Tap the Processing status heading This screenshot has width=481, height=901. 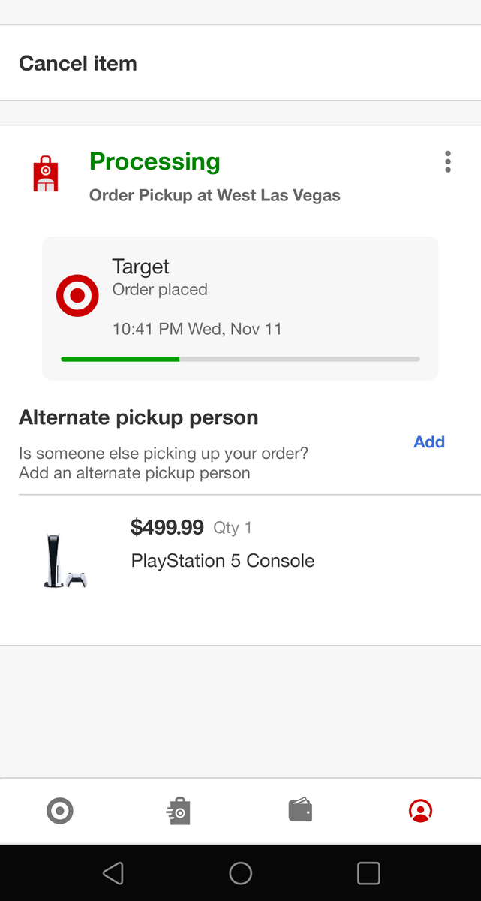click(155, 161)
